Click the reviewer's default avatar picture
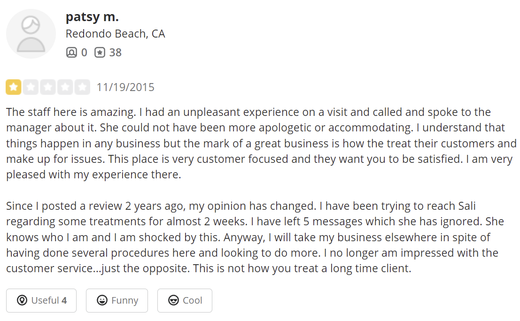Image resolution: width=520 pixels, height=321 pixels. [x=31, y=34]
